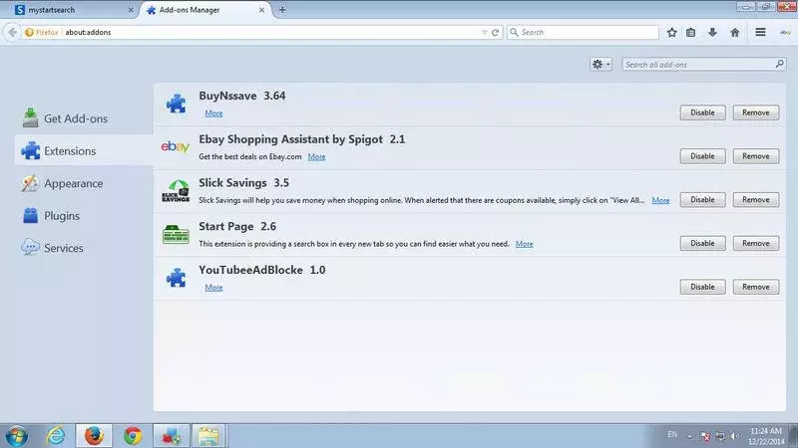Open URL history dropdown arrow
The height and width of the screenshot is (448, 798).
coord(484,32)
